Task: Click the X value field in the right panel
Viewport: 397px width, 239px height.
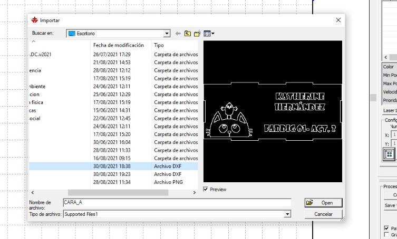Action: pyautogui.click(x=394, y=135)
